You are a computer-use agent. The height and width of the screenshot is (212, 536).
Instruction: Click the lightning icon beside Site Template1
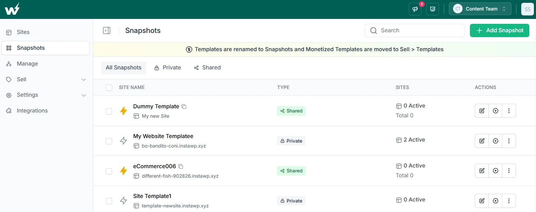coord(123,201)
